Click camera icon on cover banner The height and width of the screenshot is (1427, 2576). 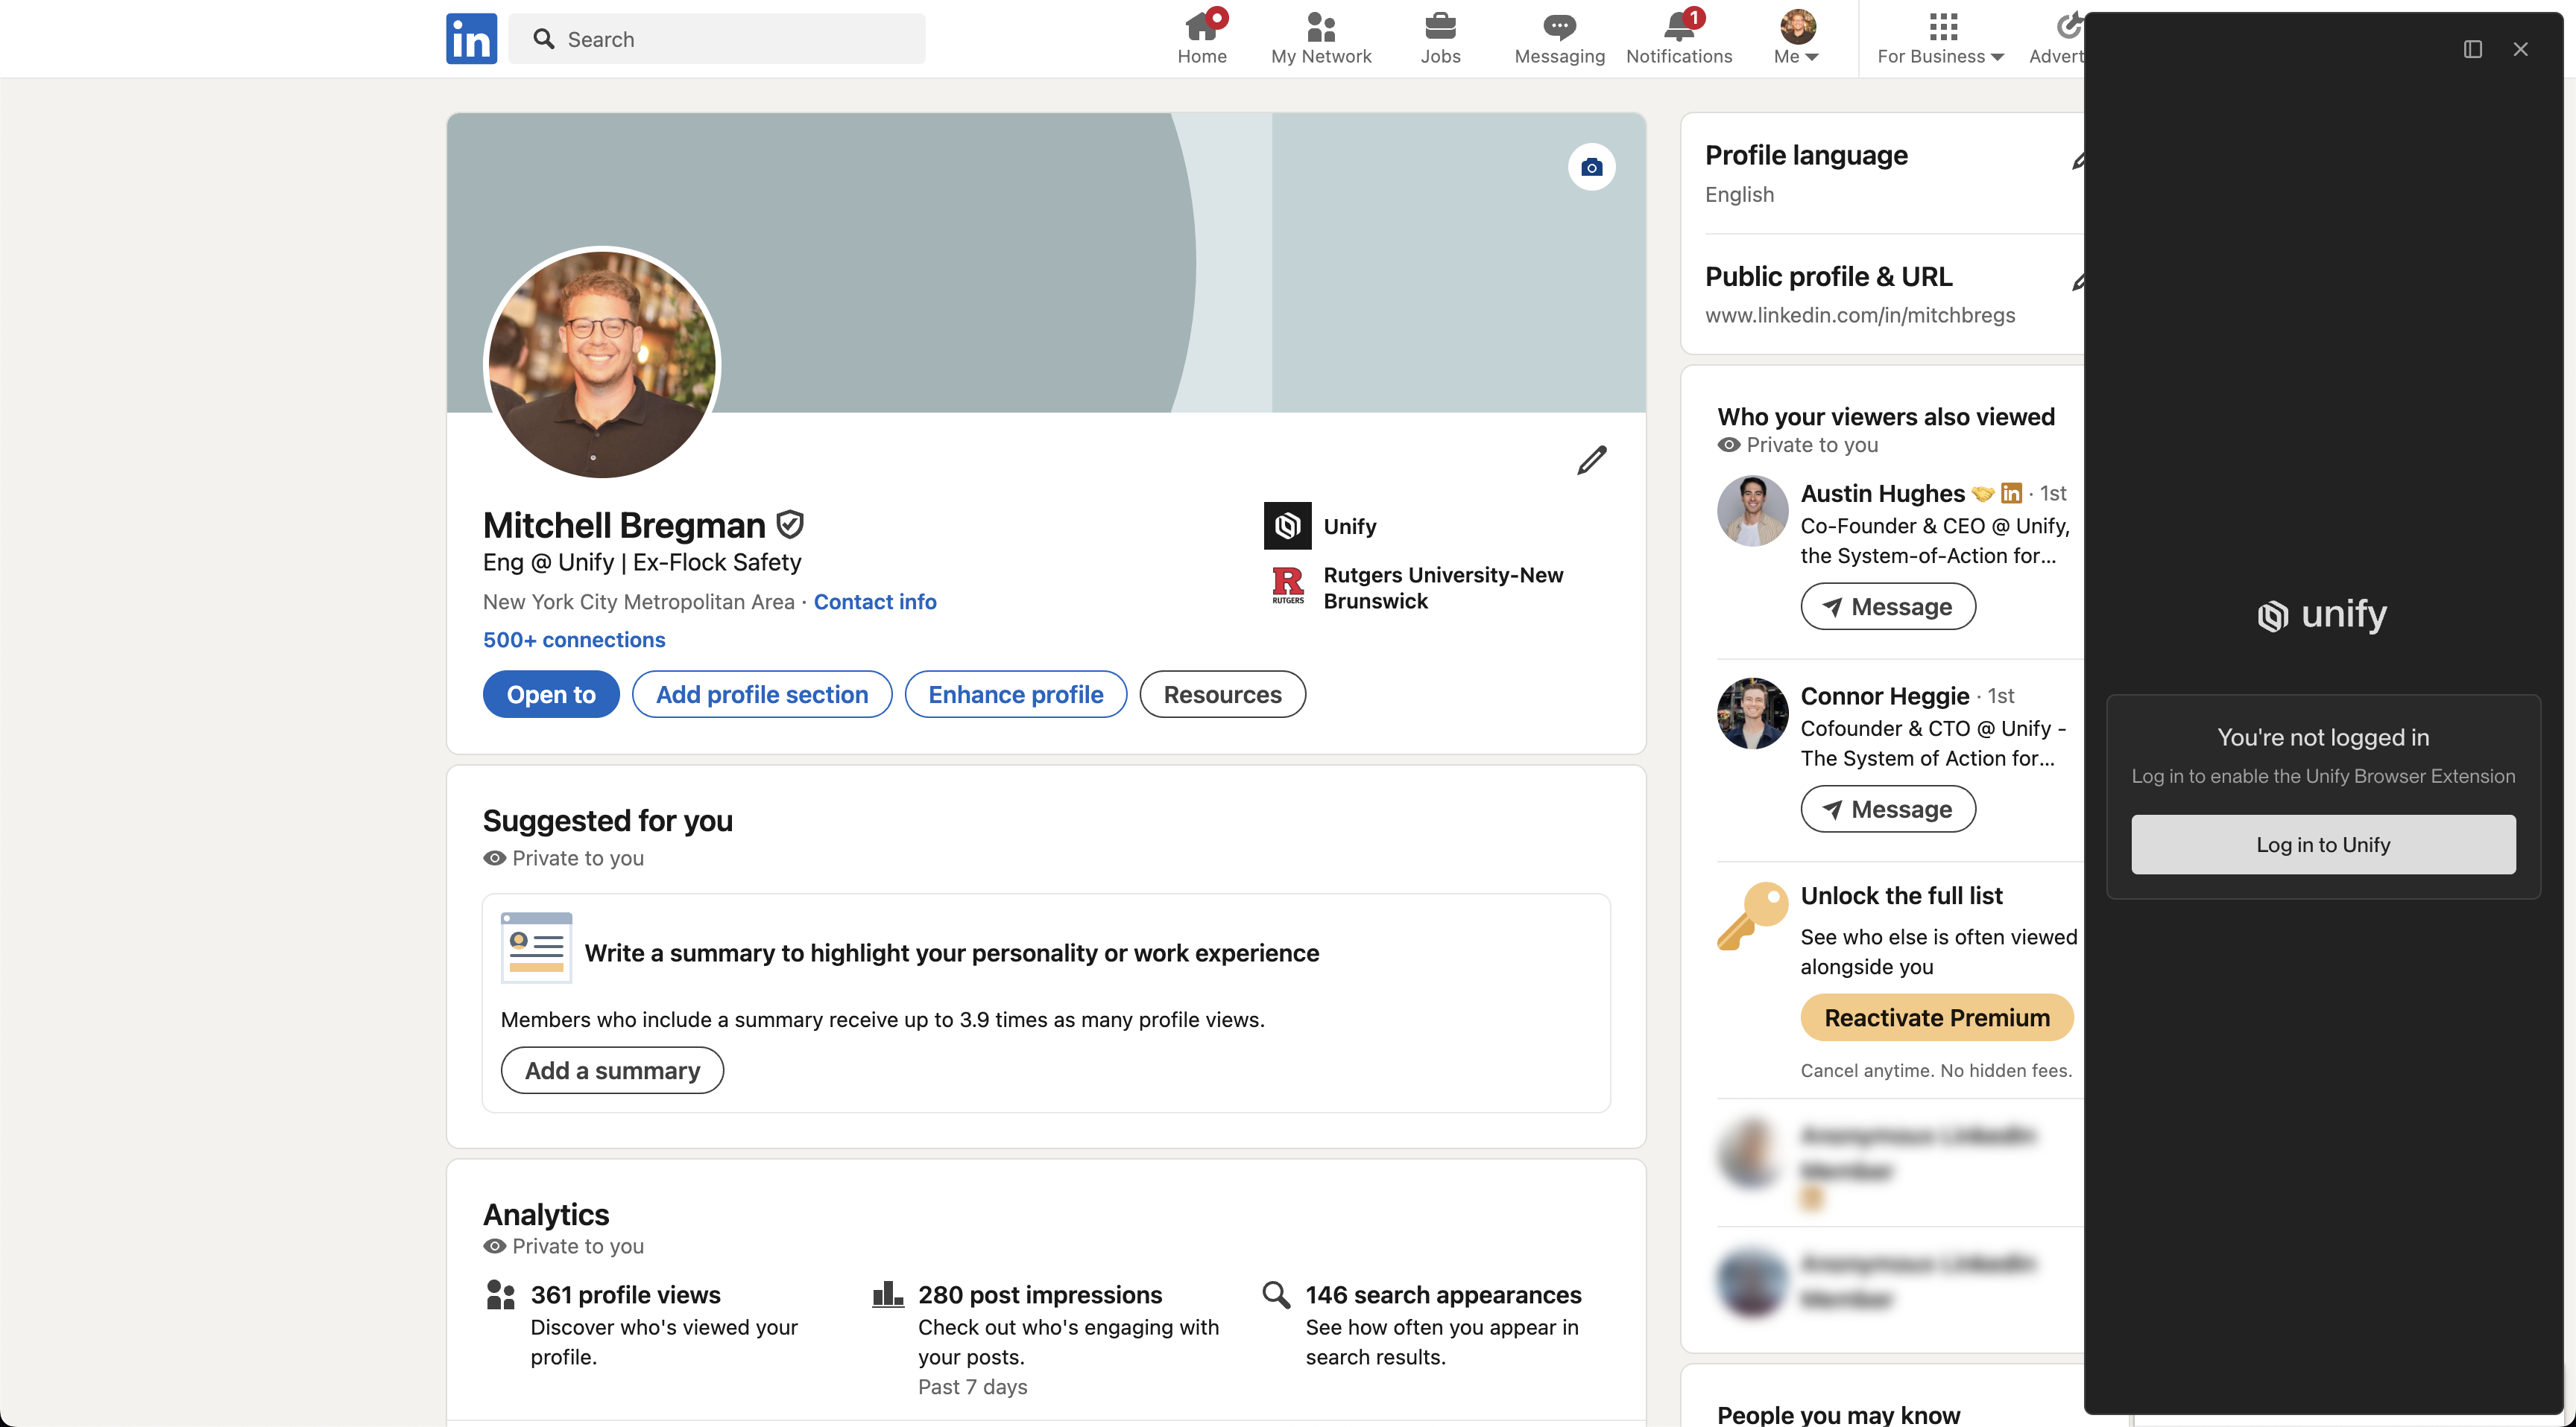(1591, 167)
